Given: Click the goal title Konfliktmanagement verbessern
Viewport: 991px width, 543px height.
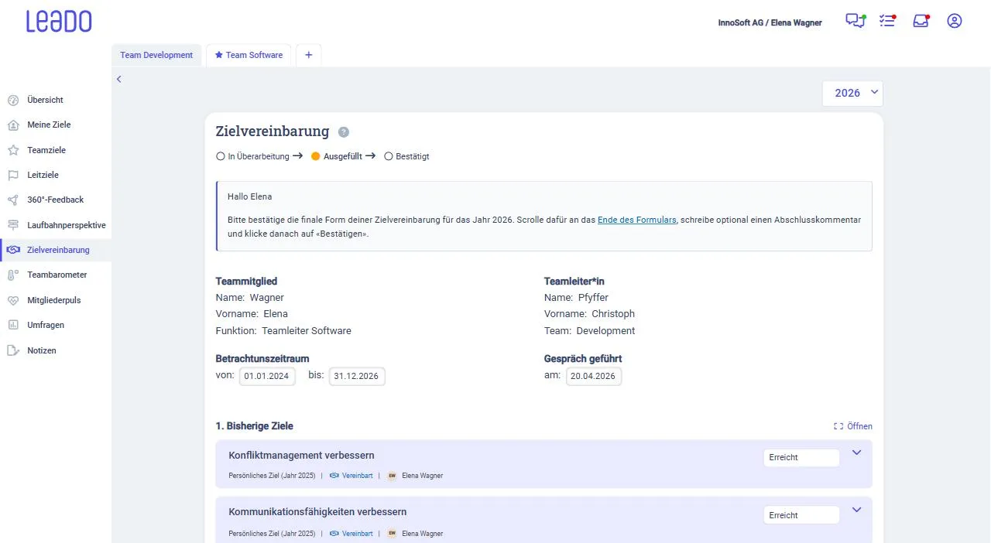Looking at the screenshot, I should click(301, 455).
